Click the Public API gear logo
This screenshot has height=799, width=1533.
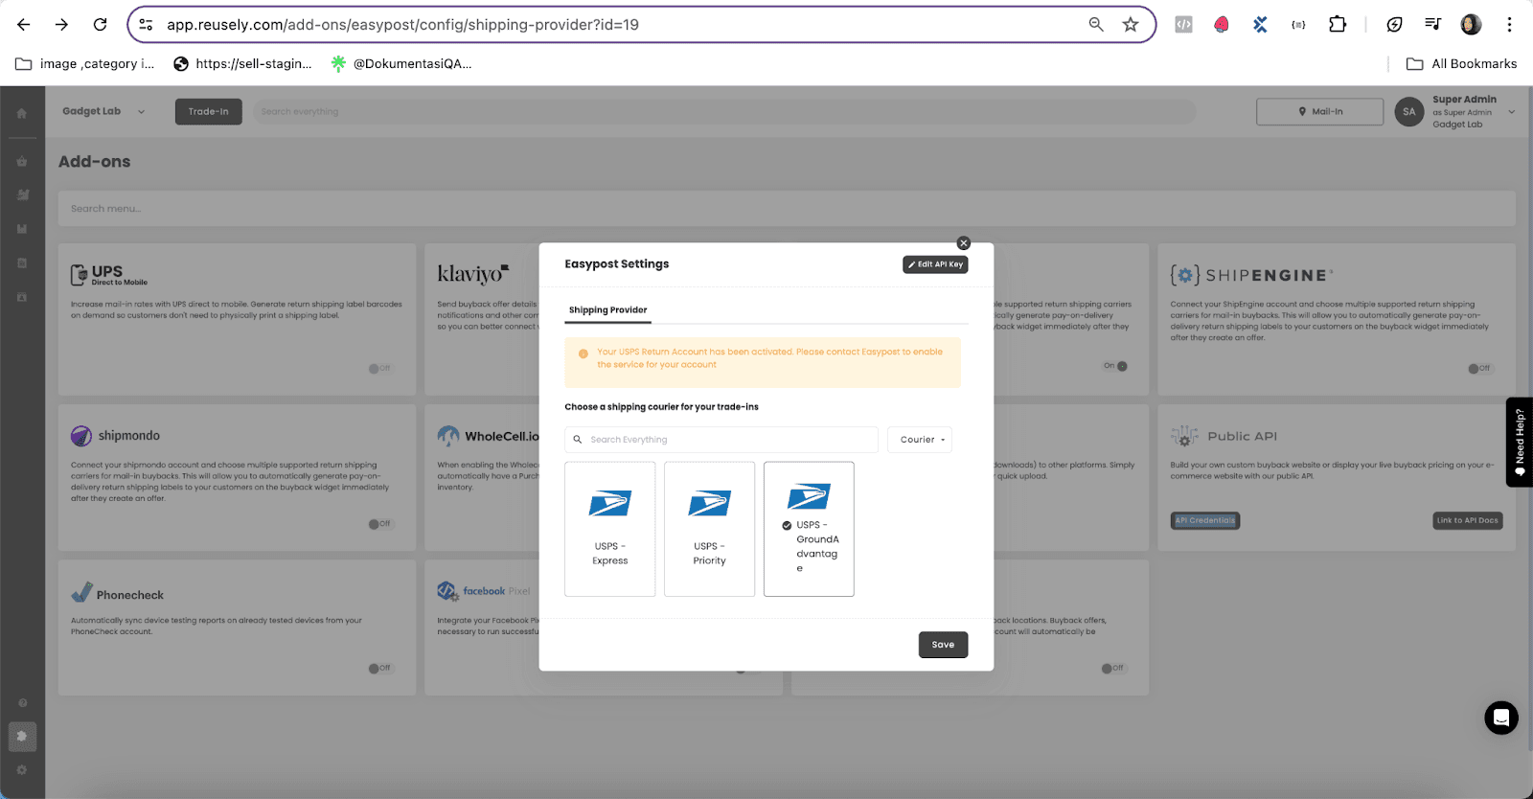tap(1185, 437)
